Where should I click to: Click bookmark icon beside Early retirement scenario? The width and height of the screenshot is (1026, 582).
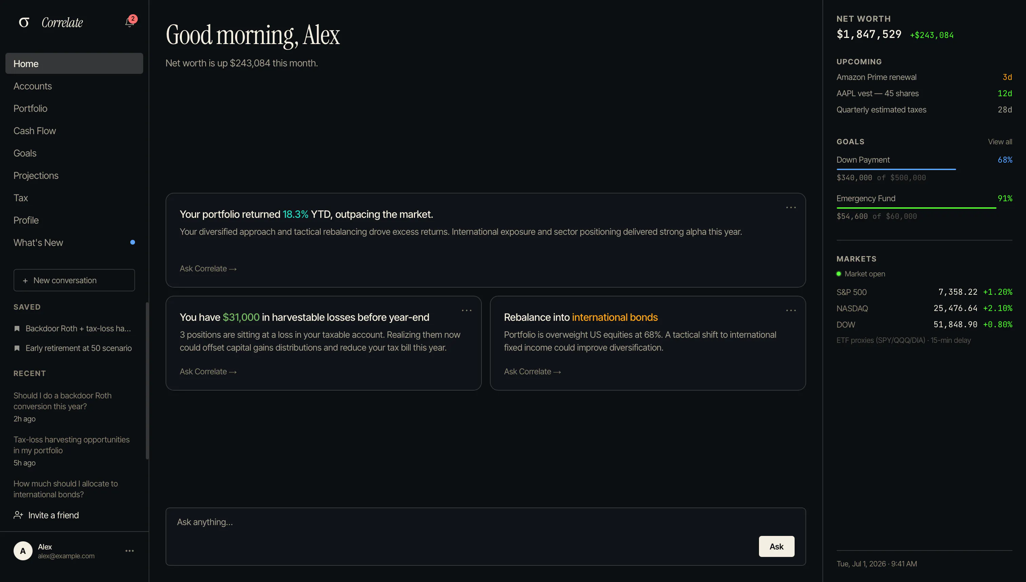coord(17,348)
